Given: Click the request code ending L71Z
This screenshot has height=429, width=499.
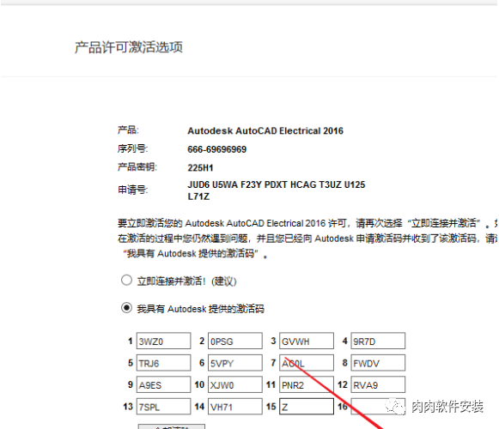Looking at the screenshot, I should (198, 196).
